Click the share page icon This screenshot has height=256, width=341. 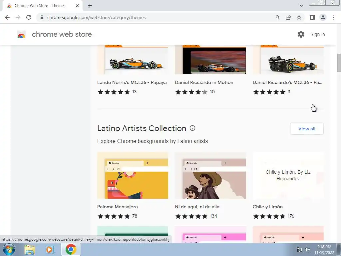coord(288,17)
